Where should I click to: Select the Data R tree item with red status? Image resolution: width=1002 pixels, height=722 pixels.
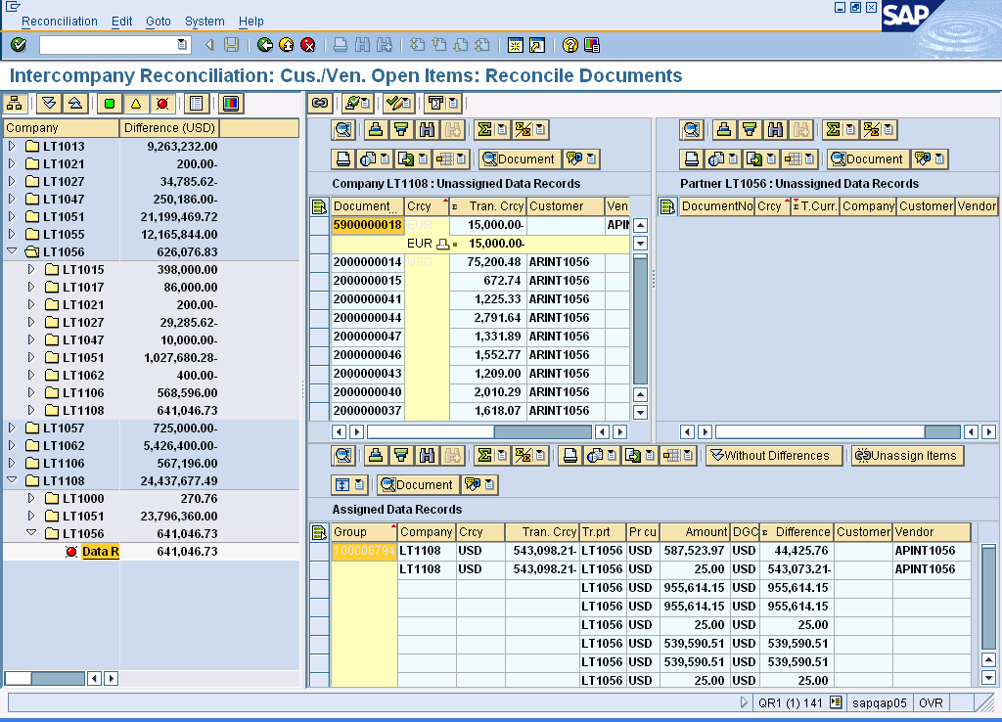coord(100,552)
